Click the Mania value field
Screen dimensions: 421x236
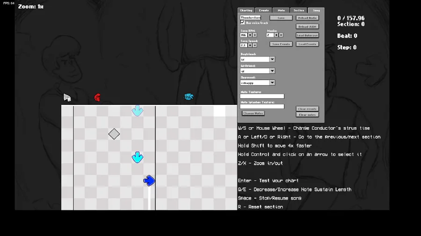tap(270, 35)
